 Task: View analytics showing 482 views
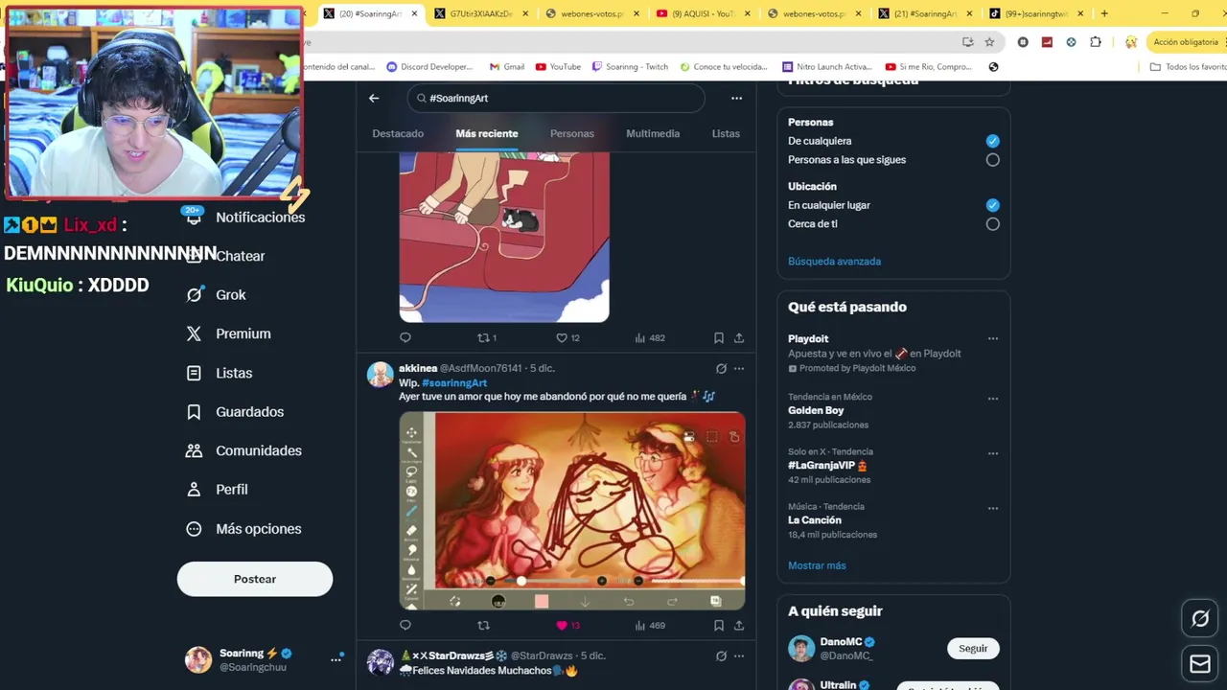(x=649, y=337)
